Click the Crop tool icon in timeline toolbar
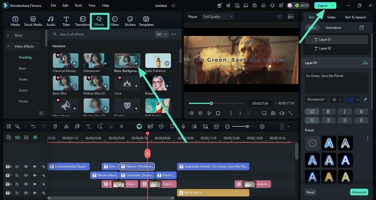 pos(99,126)
